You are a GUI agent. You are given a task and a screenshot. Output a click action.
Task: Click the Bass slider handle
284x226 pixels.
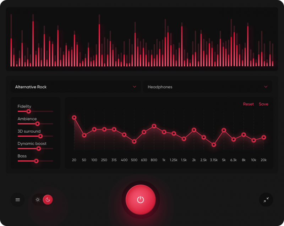(36, 161)
